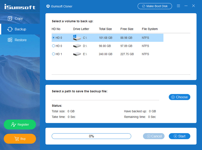Click NTFS in the E:\ row
The image size is (202, 150).
145,54
